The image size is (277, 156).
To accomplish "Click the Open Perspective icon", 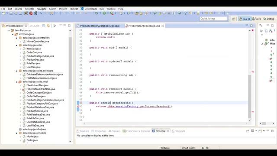I will (234, 19).
